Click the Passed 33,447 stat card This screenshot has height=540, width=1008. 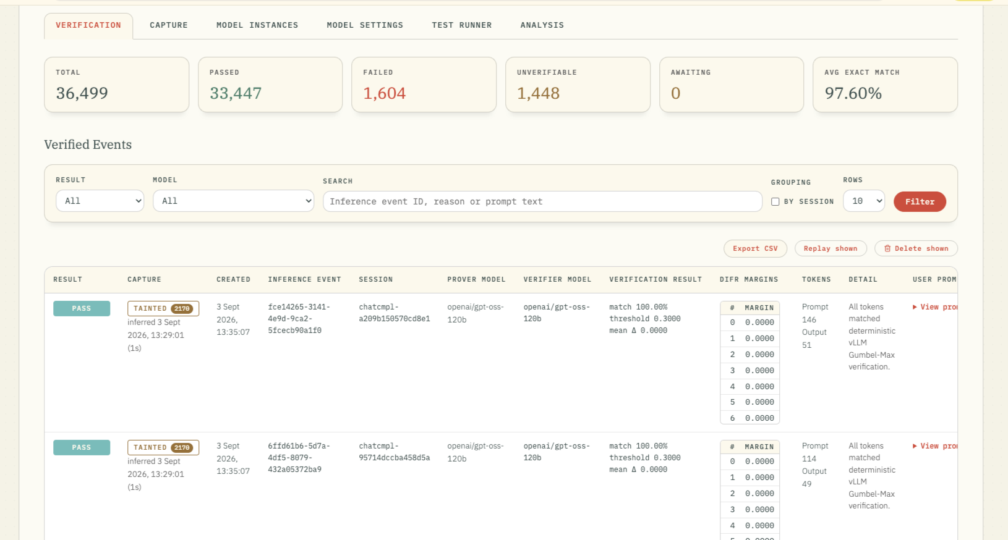coord(270,85)
